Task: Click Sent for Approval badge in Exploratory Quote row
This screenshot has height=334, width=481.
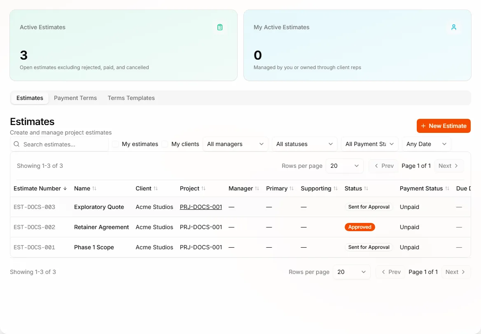Action: pyautogui.click(x=369, y=207)
